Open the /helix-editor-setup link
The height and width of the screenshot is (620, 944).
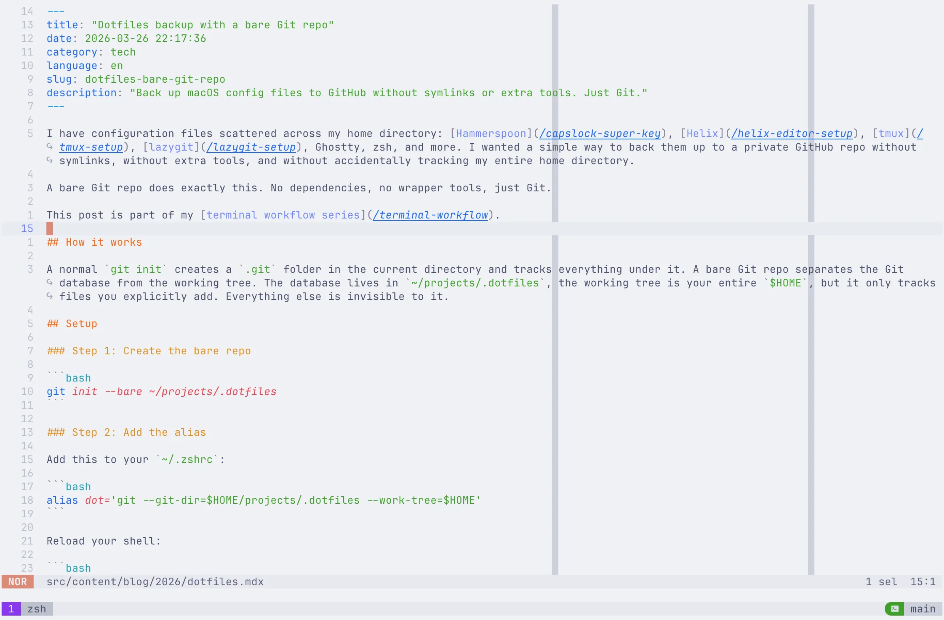click(x=792, y=133)
